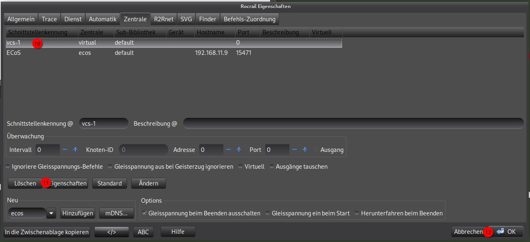Open the R2Rnet tab
The image size is (530, 242).
164,19
